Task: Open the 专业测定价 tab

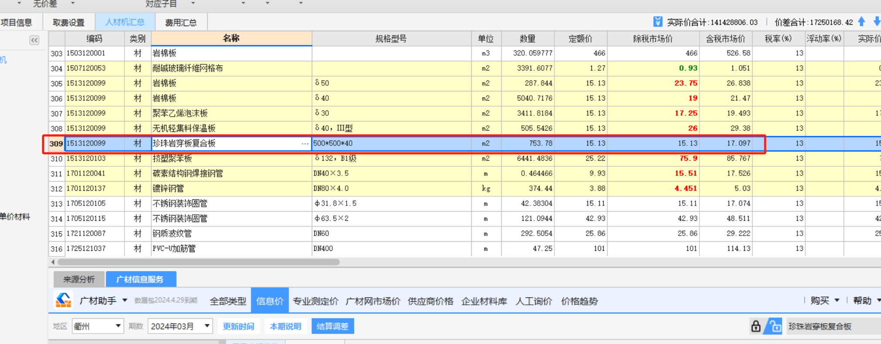Action: [315, 301]
